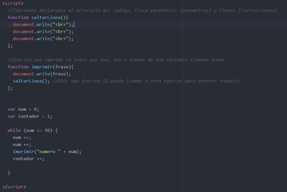Click the imprimir("numero " + num) call

coord(47,151)
